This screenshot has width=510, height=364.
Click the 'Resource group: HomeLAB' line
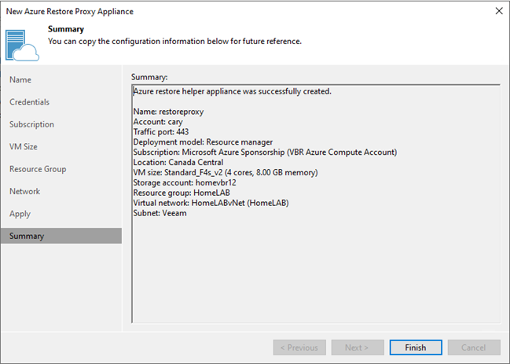182,193
